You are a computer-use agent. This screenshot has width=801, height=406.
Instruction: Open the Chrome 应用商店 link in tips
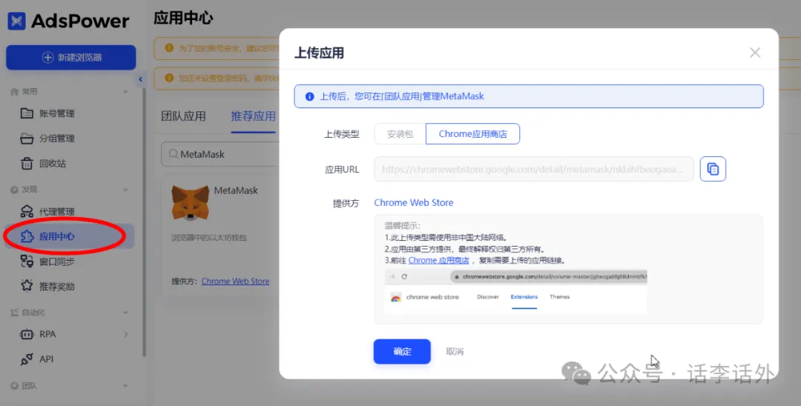click(x=438, y=260)
